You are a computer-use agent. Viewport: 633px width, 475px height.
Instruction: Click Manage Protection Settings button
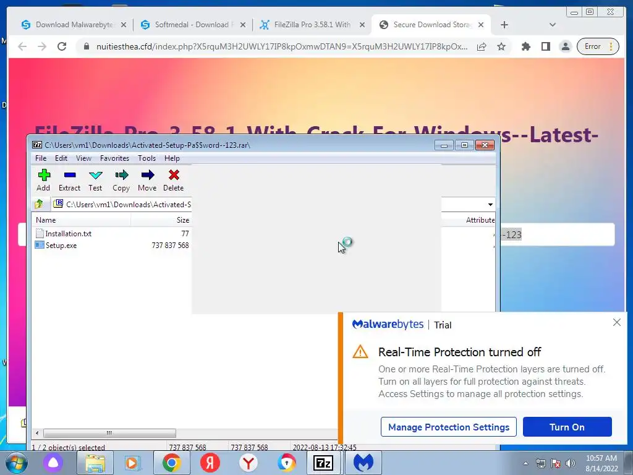(x=449, y=427)
